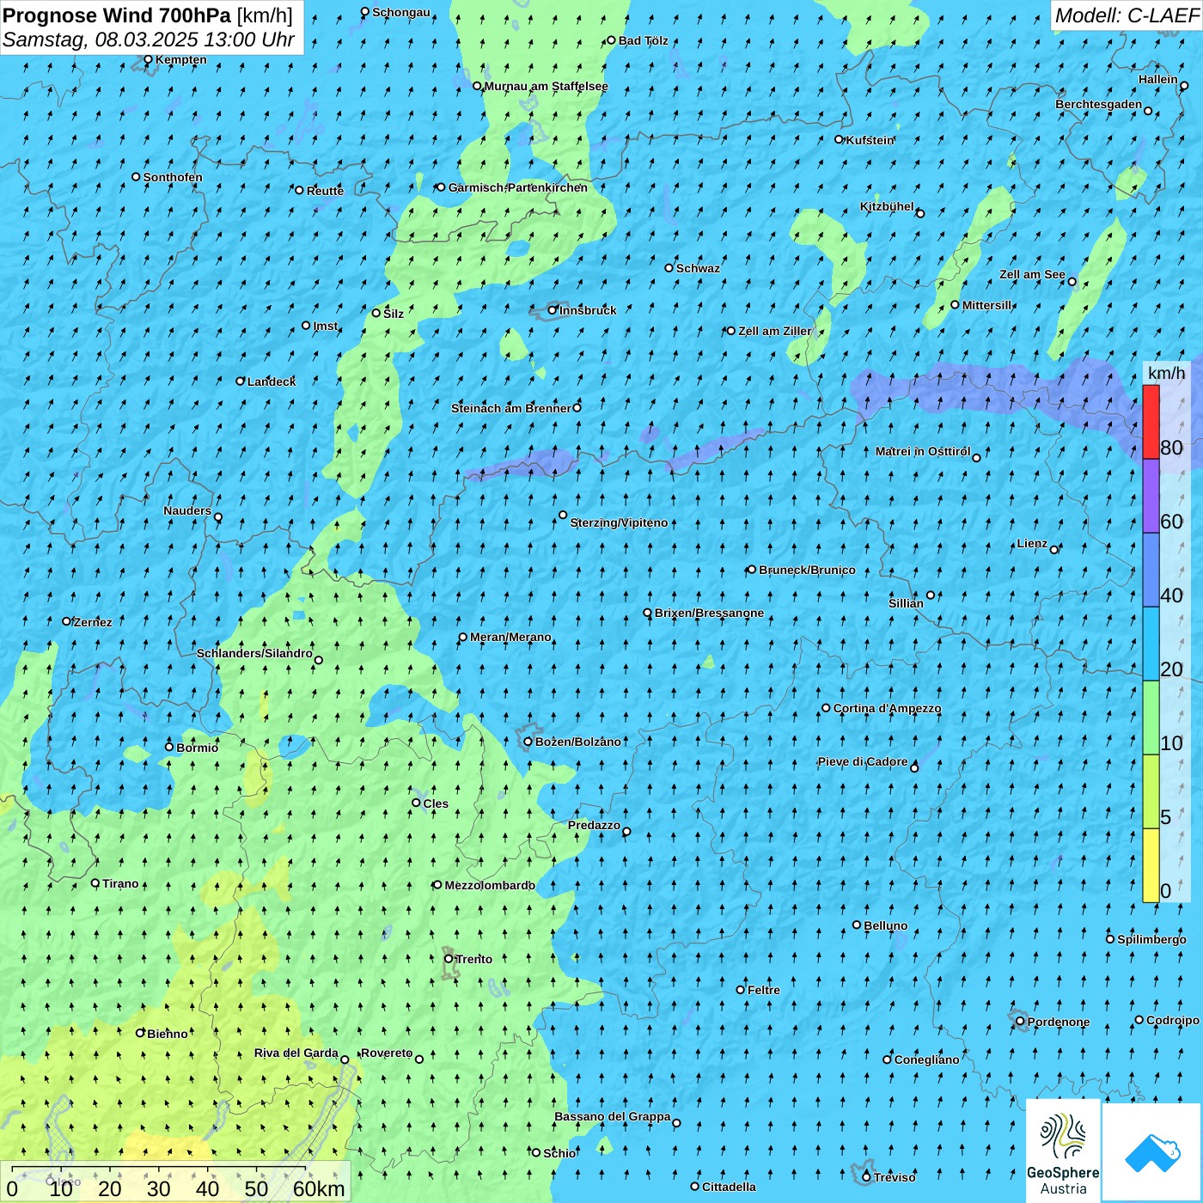The height and width of the screenshot is (1203, 1203).
Task: Click the 'Mittersill' label
Action: click(987, 305)
